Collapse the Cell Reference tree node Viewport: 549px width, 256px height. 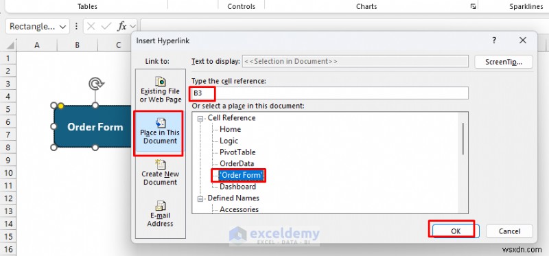200,118
